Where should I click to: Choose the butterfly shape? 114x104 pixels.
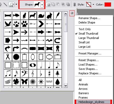[x=24, y=82]
